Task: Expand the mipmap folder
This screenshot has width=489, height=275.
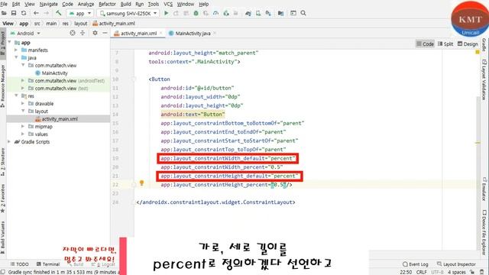Action: pyautogui.click(x=23, y=126)
